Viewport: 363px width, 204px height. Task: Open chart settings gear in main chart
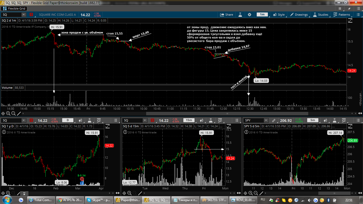(x=249, y=15)
